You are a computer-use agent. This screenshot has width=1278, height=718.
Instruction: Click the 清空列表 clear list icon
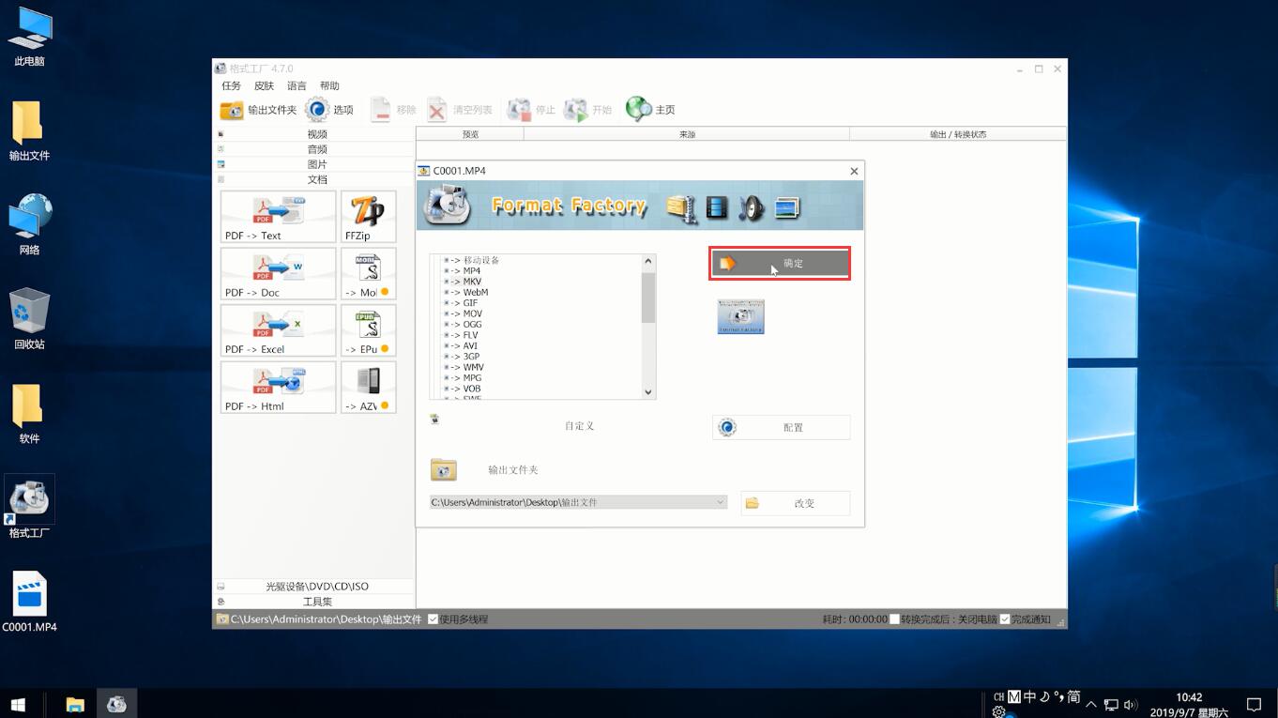pyautogui.click(x=437, y=110)
